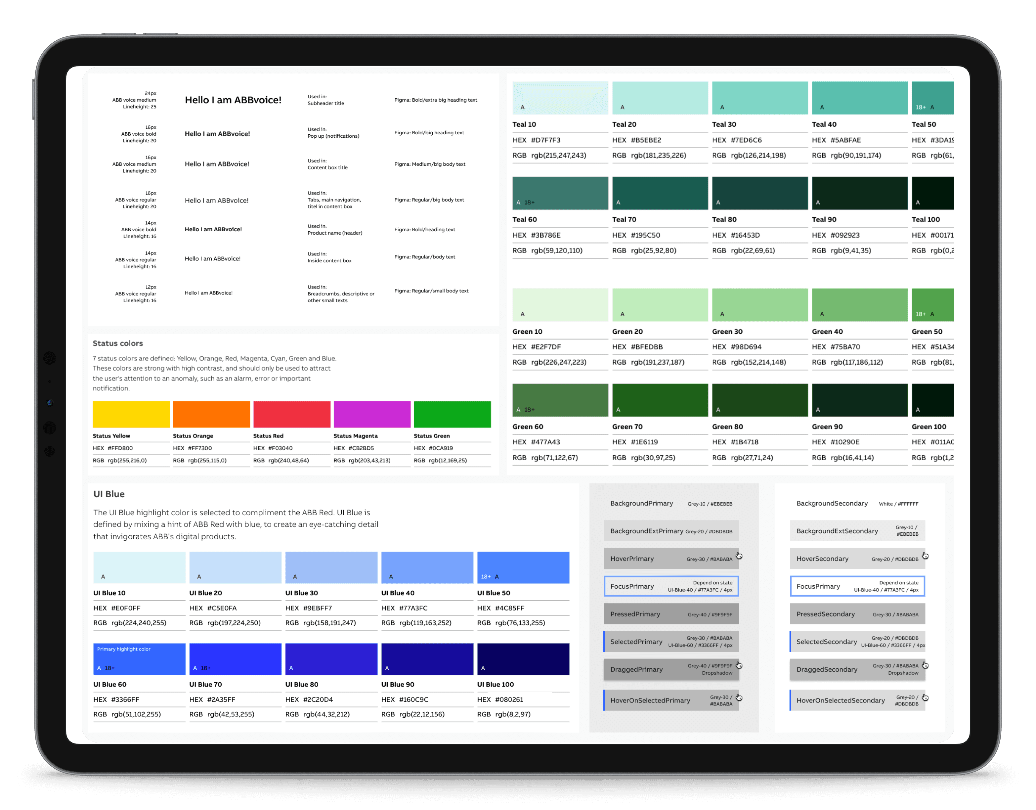Select the UI Blue 100 swatch

click(x=523, y=659)
